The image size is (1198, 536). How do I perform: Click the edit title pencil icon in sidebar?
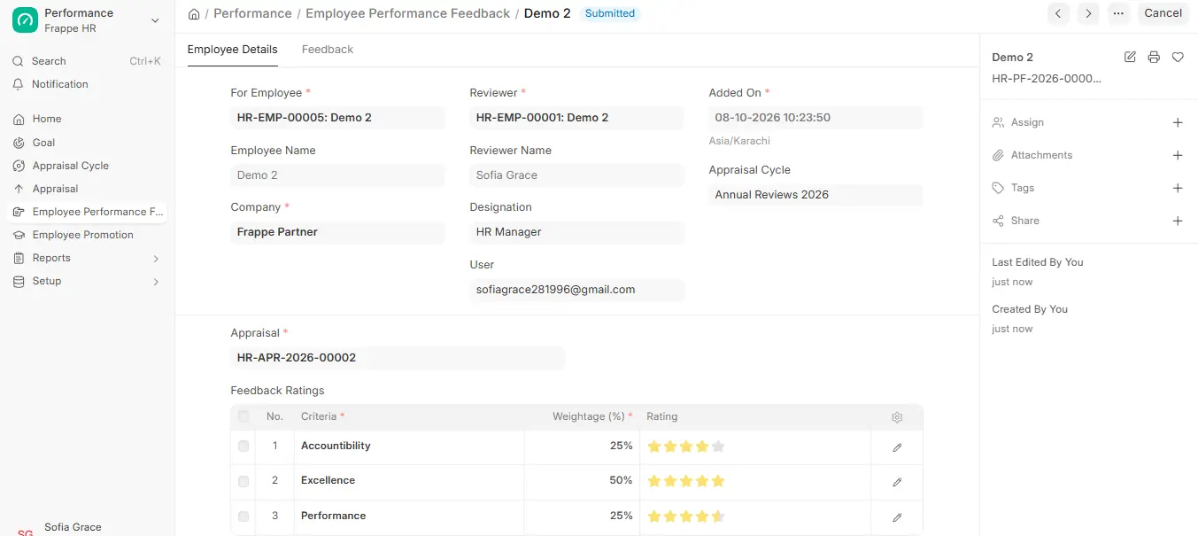click(x=1130, y=57)
